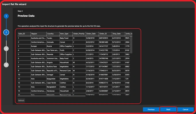Click order ID 669165933
The image size is (196, 114).
pos(105,38)
